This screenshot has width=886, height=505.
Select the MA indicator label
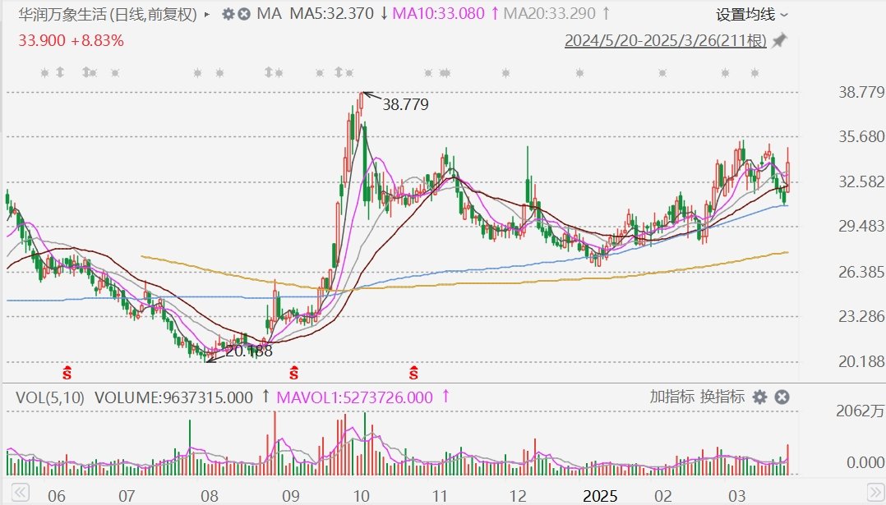[268, 14]
